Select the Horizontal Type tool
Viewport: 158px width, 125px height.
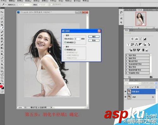click(x=2, y=61)
